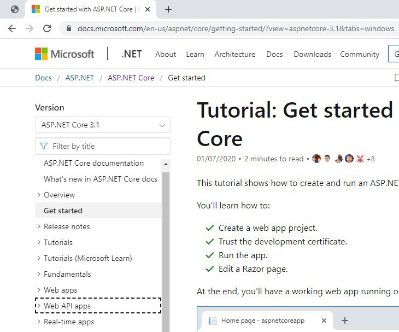Close the embedded Home page - aspnetcoreapp tab

point(324,321)
